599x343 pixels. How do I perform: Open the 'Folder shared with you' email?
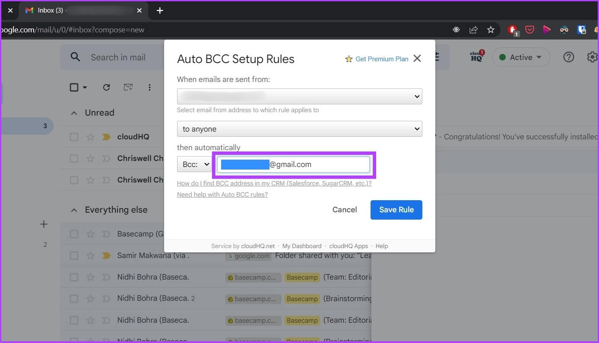323,255
